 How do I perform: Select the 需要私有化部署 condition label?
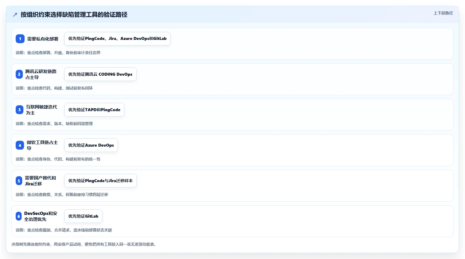pyautogui.click(x=43, y=39)
